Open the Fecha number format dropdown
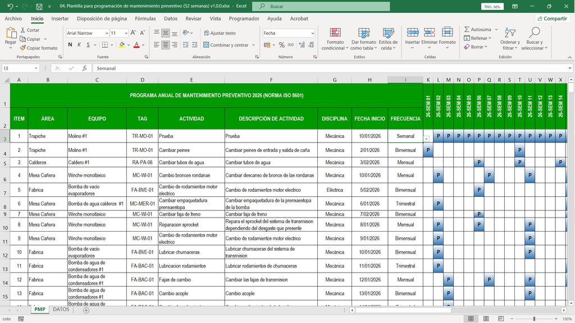This screenshot has height=323, width=575. (x=312, y=33)
